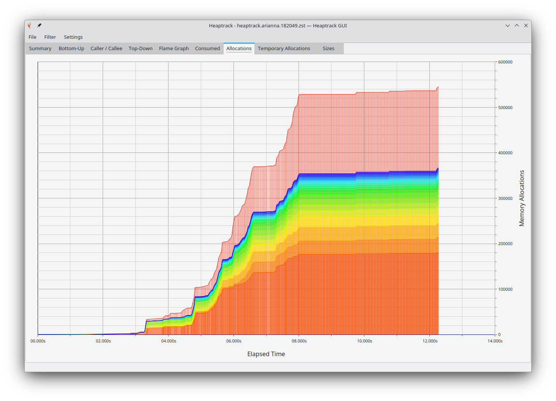Switch to the Bottom-Up tab
Image resolution: width=556 pixels, height=401 pixels.
coord(71,48)
